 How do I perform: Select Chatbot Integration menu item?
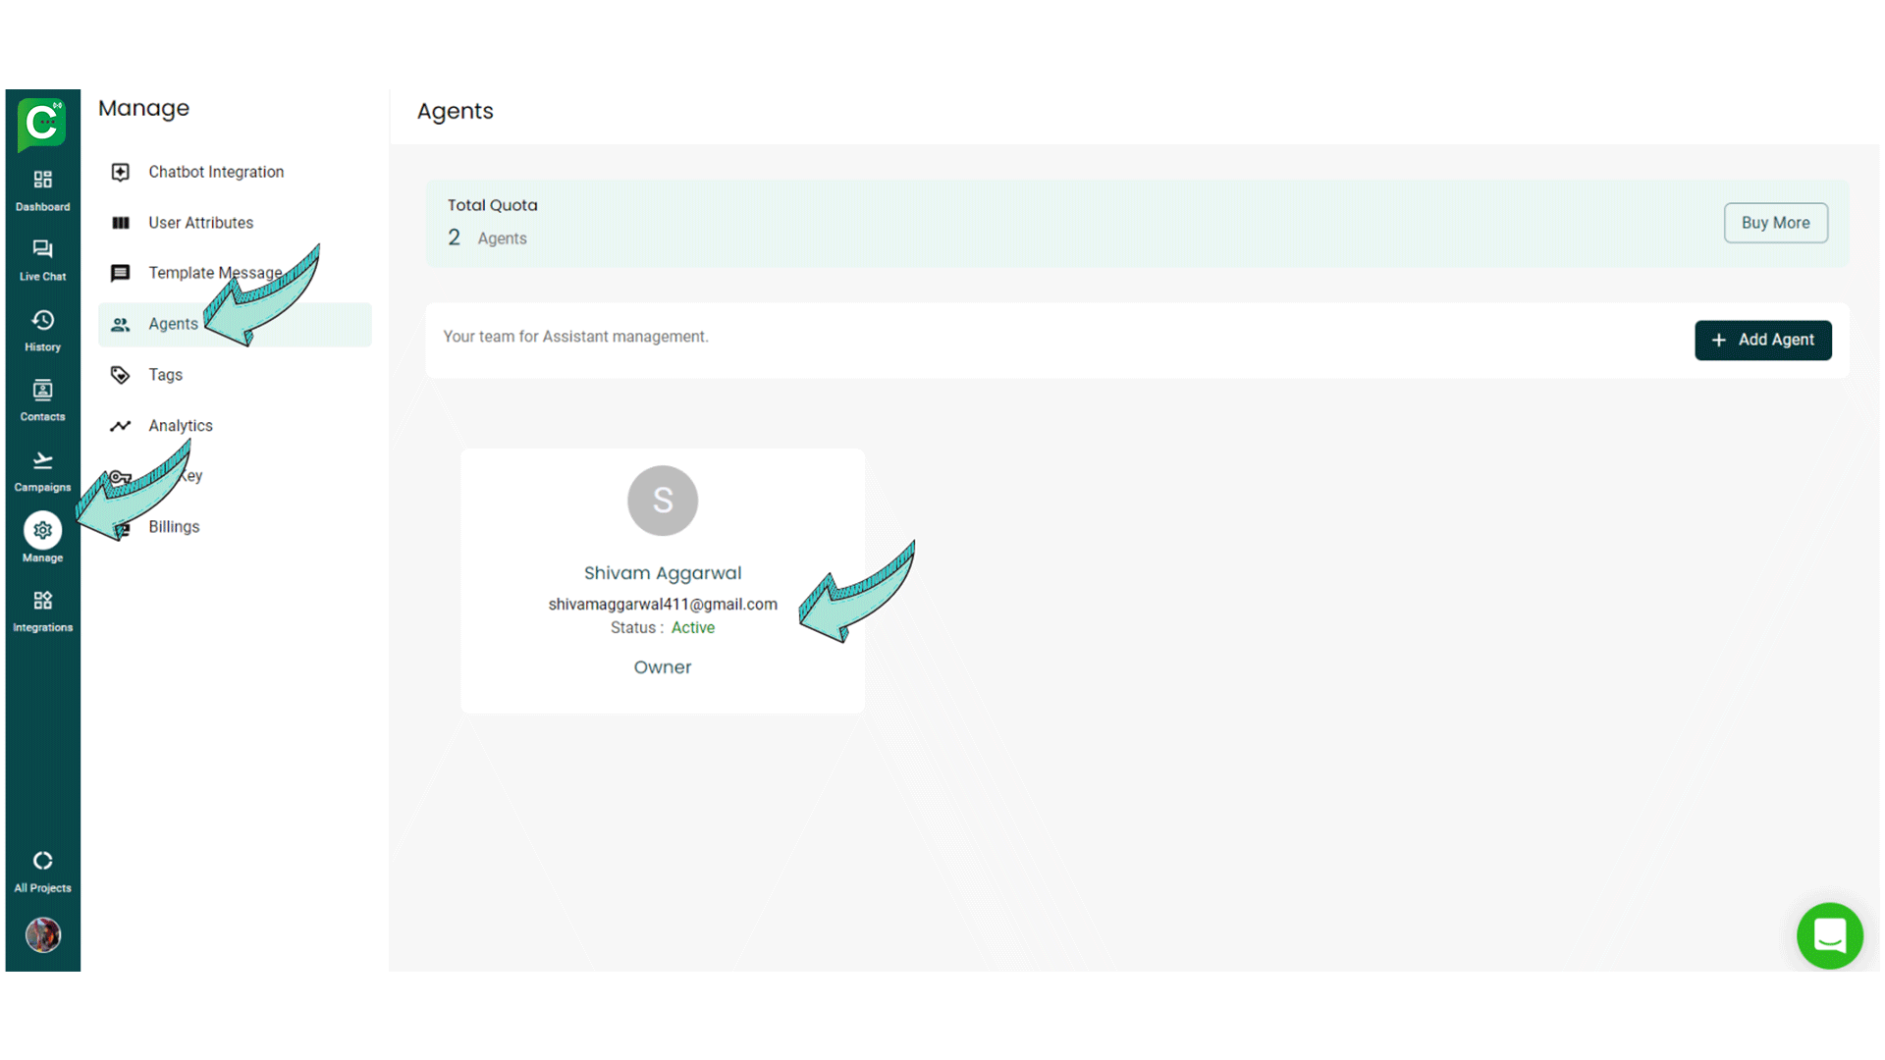click(216, 172)
